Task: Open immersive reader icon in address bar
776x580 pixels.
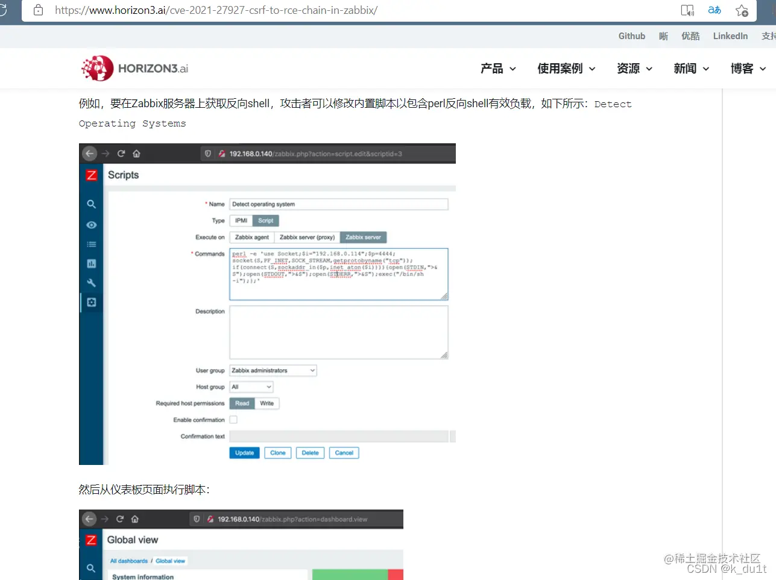Action: [x=687, y=10]
